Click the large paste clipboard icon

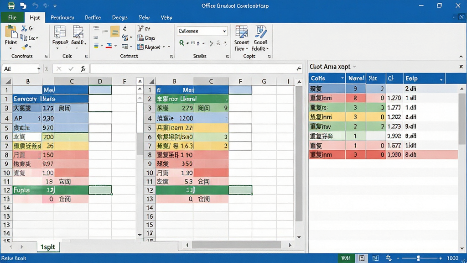coord(11,32)
